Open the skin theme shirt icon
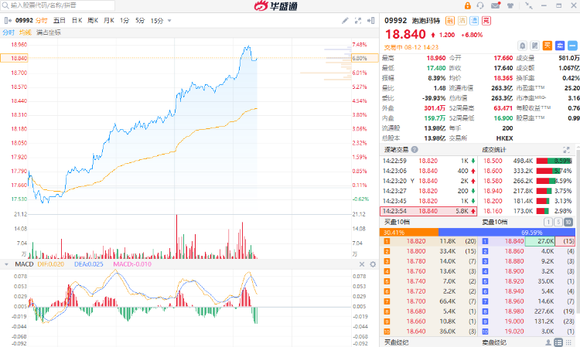580x347 pixels. 510,5
